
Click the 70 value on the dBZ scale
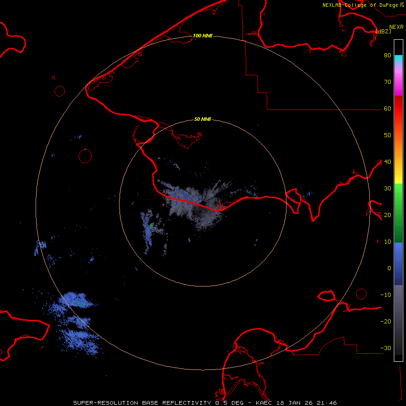[388, 82]
